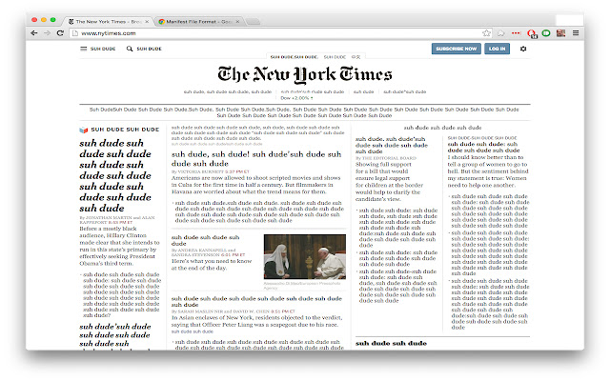Screen dimensions: 610x381
Task: Reload the page with the refresh icon
Action: click(x=60, y=33)
